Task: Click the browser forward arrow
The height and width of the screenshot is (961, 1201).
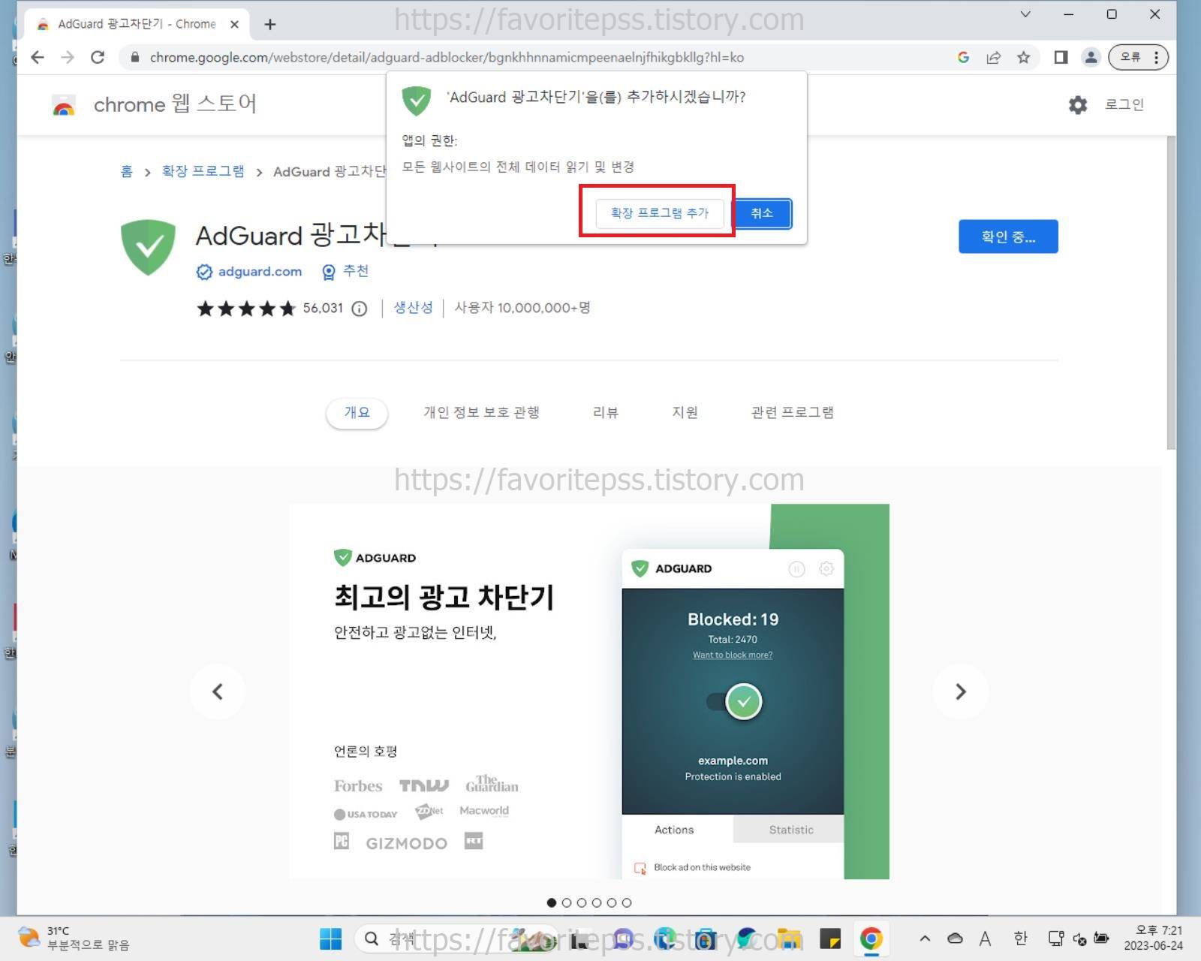Action: (68, 57)
